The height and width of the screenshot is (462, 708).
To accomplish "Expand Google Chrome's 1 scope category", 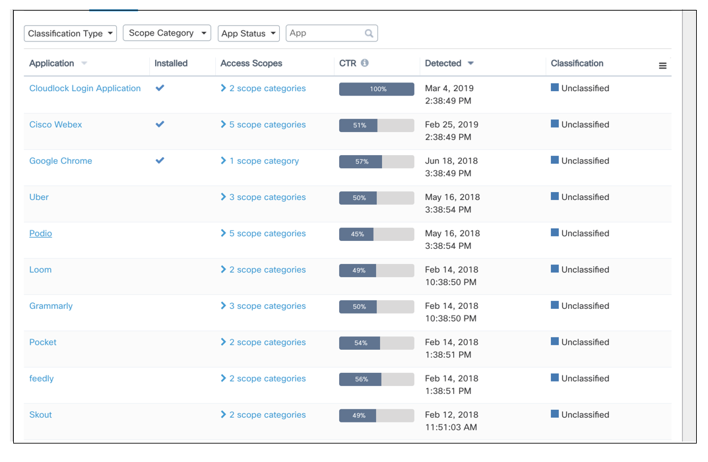I will (x=259, y=161).
